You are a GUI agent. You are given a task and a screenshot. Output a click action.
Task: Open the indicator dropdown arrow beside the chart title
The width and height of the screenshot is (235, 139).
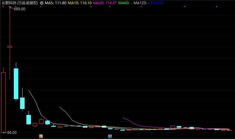pos(42,3)
